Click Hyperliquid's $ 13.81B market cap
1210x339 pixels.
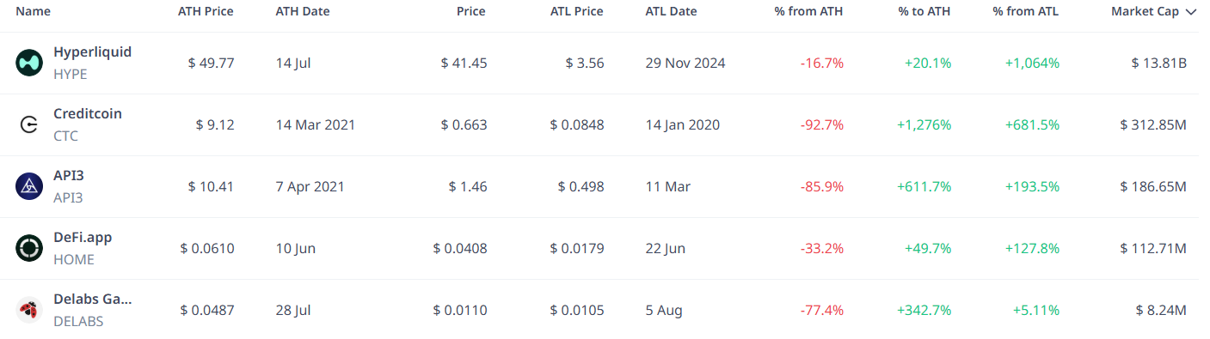(1159, 63)
